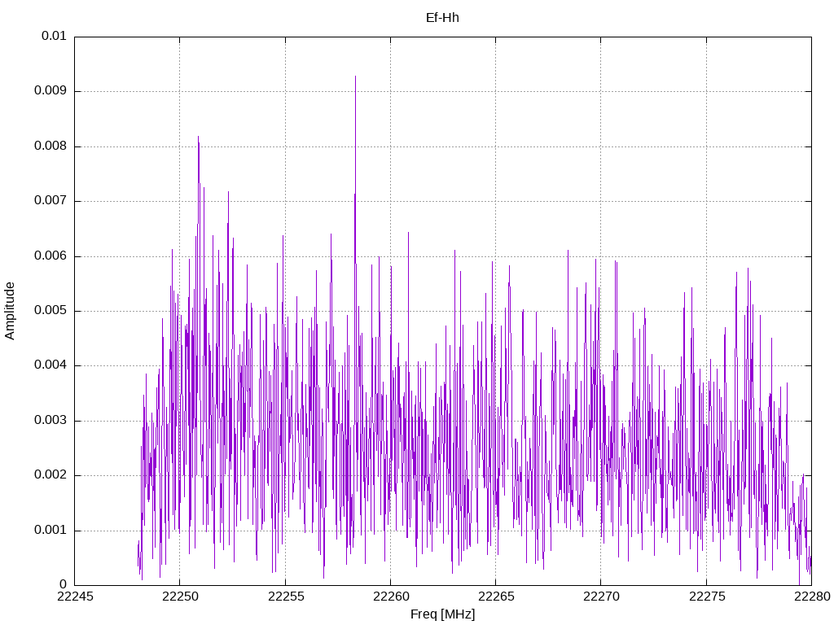The image size is (834, 625).
Task: Click the x-axis tick label 22250
Action: click(180, 597)
